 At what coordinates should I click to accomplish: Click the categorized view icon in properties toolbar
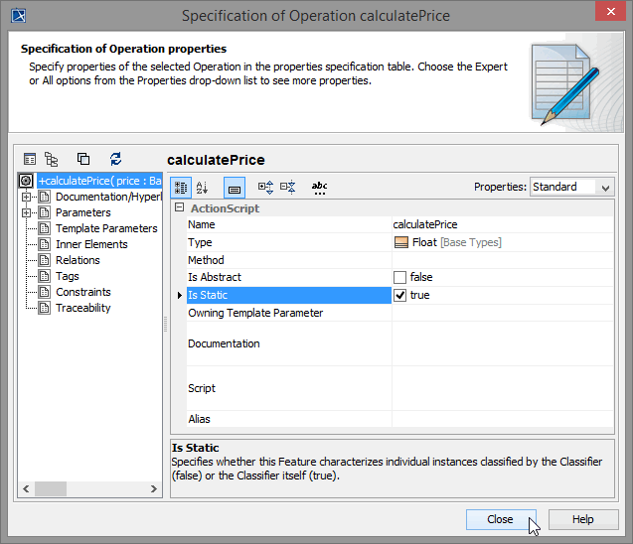(181, 187)
